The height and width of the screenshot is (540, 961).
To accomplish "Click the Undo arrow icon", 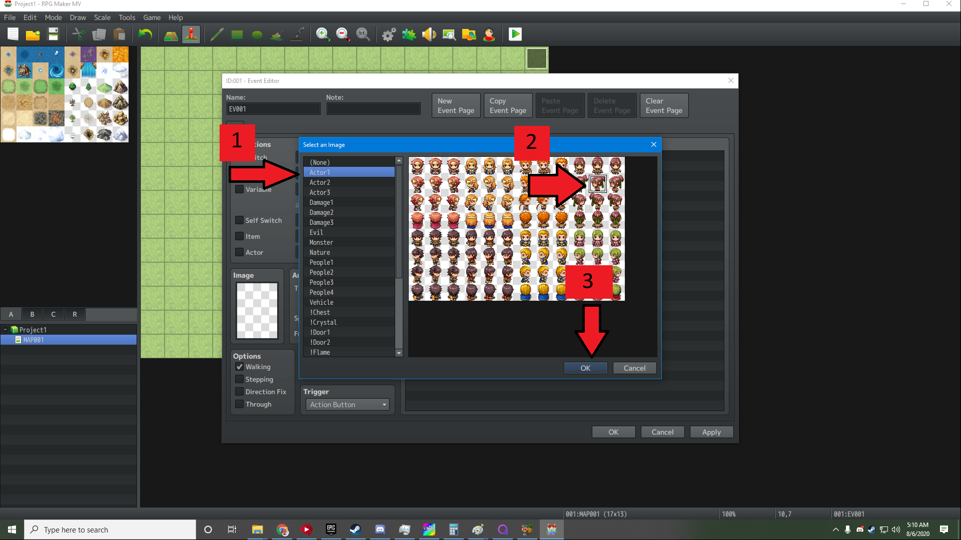I will click(x=145, y=34).
